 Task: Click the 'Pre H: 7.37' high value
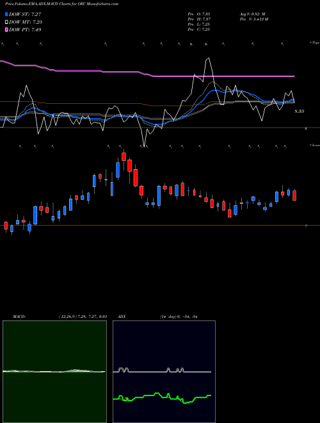199,19
